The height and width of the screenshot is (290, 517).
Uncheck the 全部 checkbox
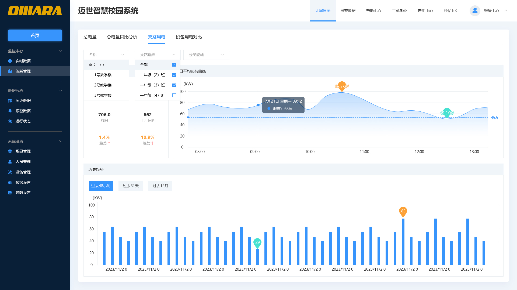[x=174, y=65]
